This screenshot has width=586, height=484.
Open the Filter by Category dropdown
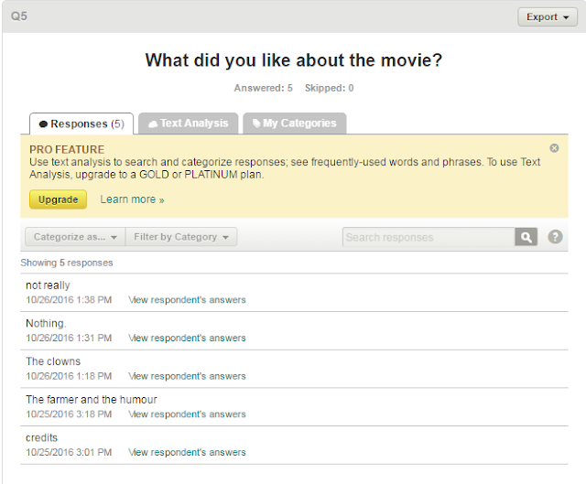pyautogui.click(x=181, y=237)
